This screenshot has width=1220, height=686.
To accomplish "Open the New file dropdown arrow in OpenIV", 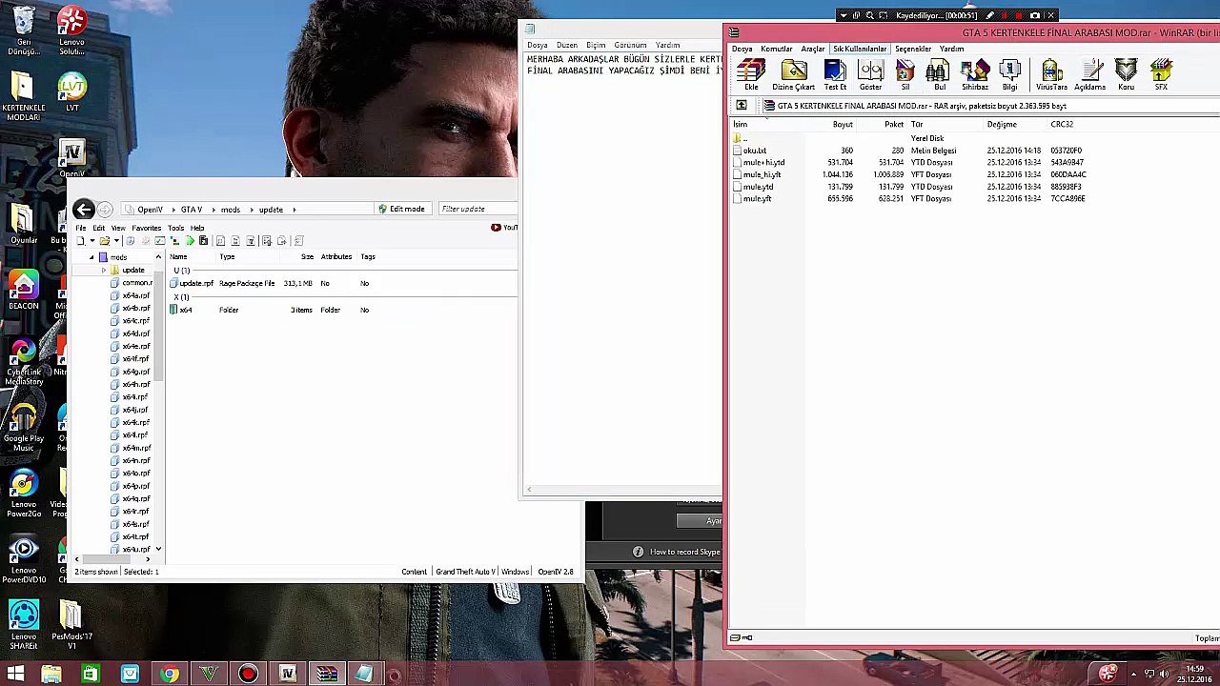I will click(91, 241).
